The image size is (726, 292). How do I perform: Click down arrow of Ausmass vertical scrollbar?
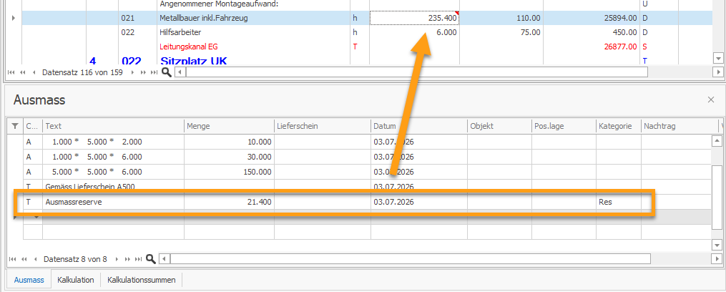tap(717, 245)
